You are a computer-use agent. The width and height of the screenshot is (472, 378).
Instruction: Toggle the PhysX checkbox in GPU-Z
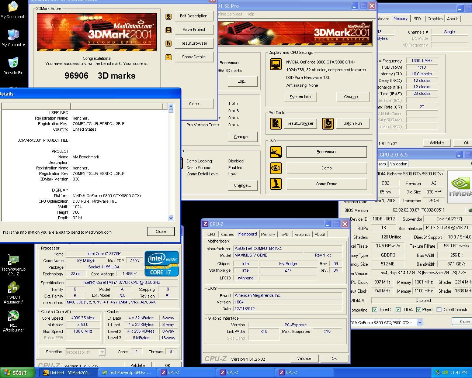pyautogui.click(x=419, y=310)
